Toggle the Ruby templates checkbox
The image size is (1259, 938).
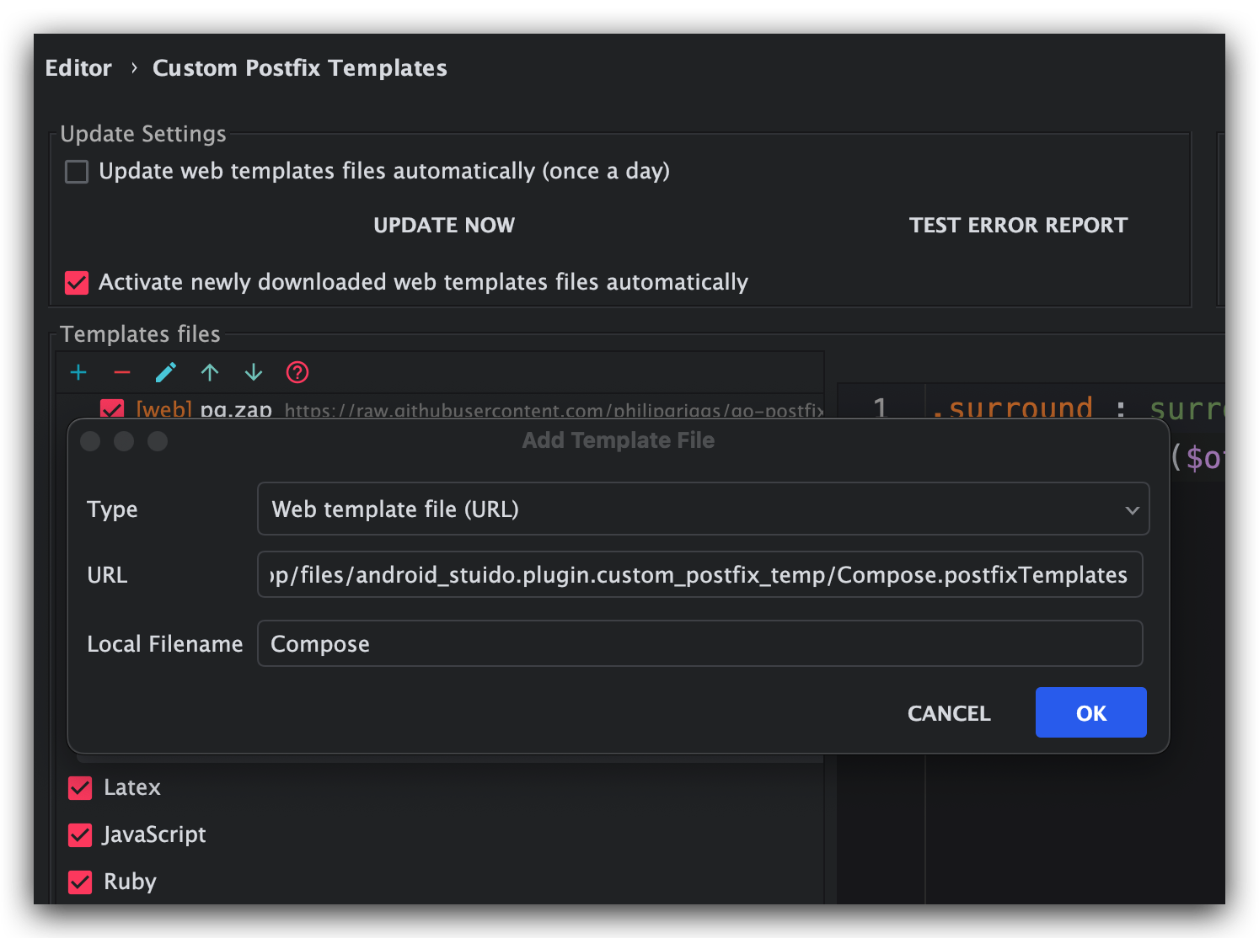pos(80,882)
